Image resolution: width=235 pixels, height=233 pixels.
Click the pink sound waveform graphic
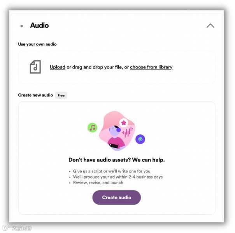click(x=127, y=132)
